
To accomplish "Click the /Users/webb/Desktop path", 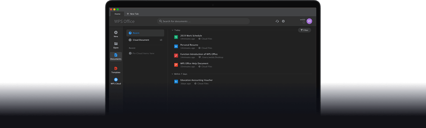I will (212, 57).
